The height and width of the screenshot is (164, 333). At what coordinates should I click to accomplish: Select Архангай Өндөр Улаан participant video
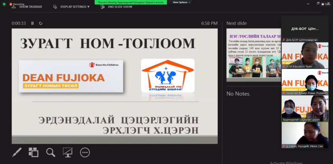pos(305,82)
